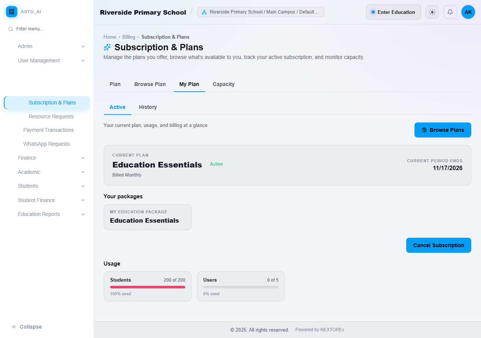
Task: Click the green Active status label
Action: click(216, 164)
